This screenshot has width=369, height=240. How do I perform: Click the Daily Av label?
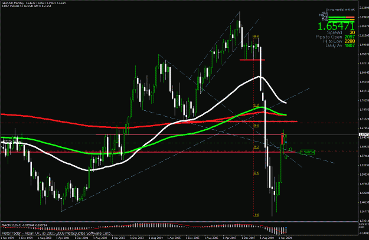(334, 45)
